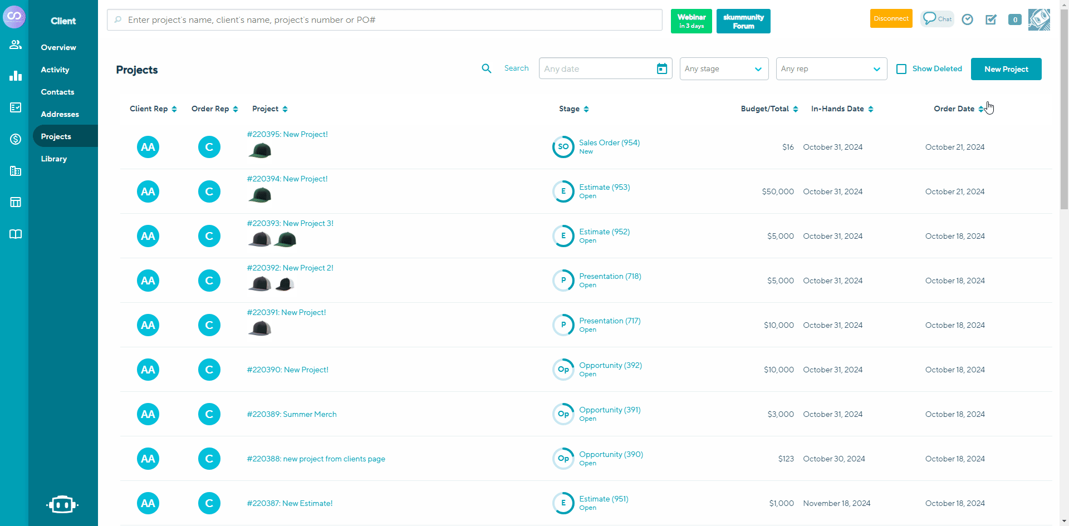Enable the Show Deleted checkbox

pyautogui.click(x=902, y=68)
